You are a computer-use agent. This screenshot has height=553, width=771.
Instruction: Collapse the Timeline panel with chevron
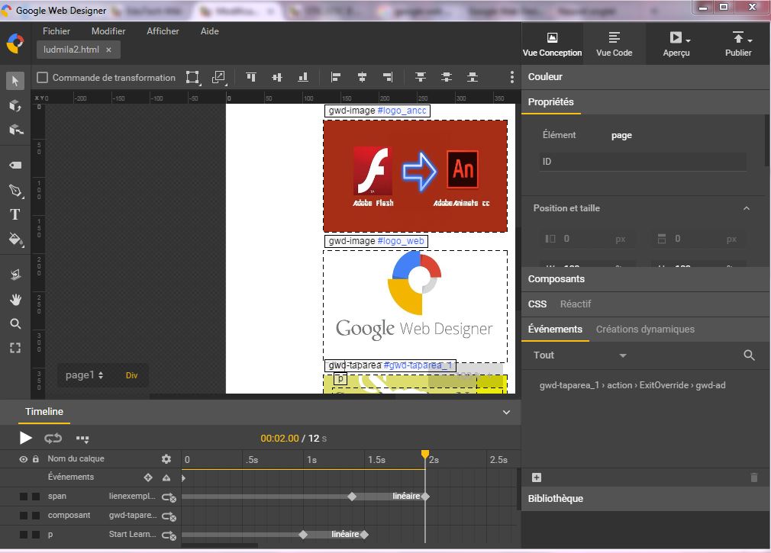tap(506, 412)
